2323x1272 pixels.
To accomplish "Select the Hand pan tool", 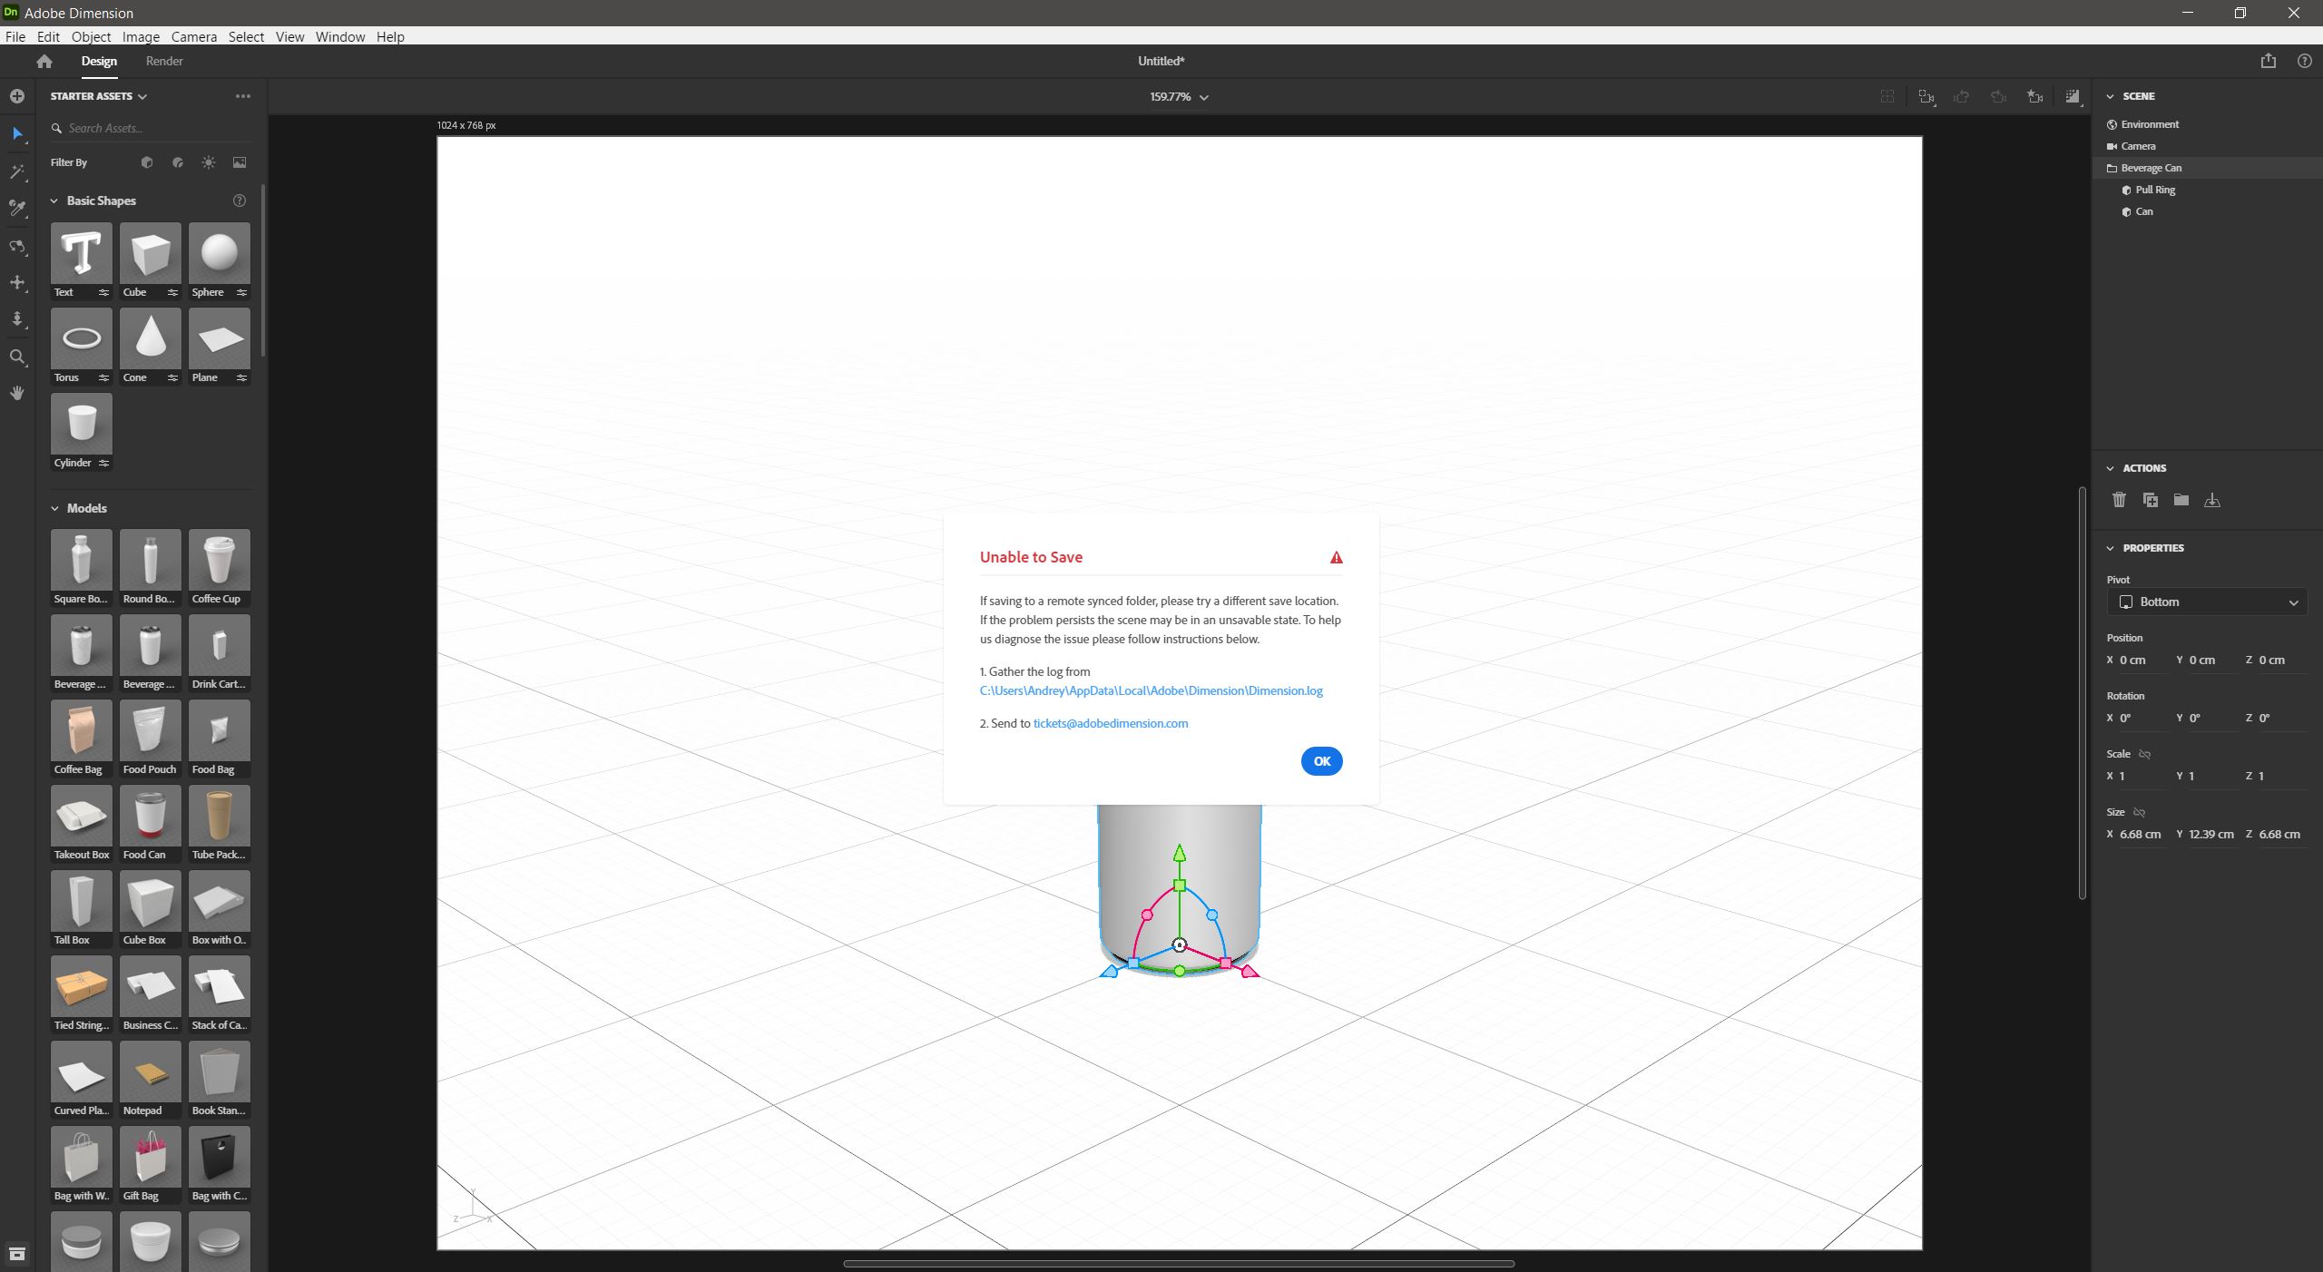I will point(17,394).
